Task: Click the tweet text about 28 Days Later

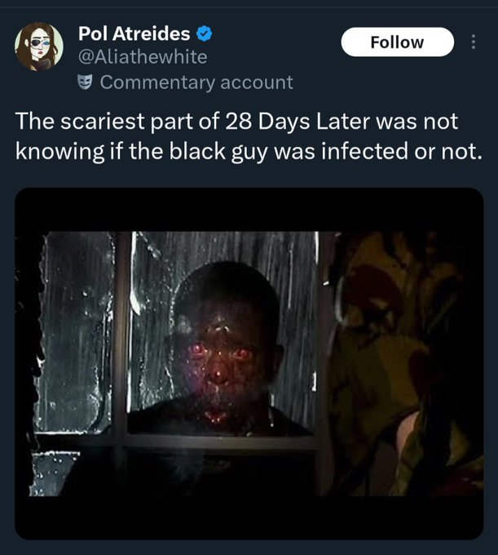Action: pos(245,135)
